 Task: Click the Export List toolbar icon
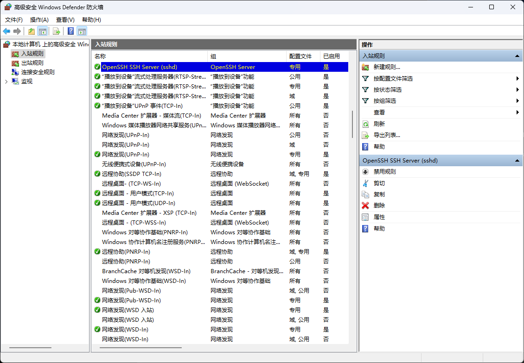57,31
